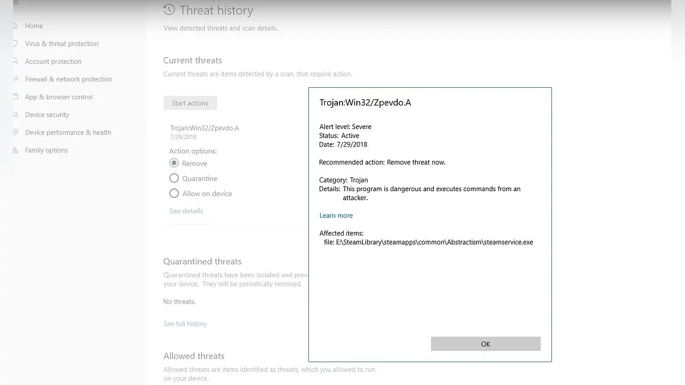The image size is (685, 385).
Task: Click the Trojan:Win32/Zpevdo.A dialog title
Action: [365, 103]
